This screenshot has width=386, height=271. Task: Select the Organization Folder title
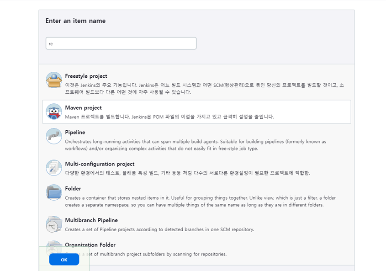pyautogui.click(x=90, y=244)
